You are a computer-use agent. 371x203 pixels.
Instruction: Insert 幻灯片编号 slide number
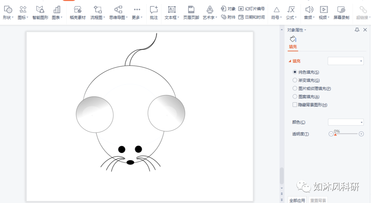pyautogui.click(x=251, y=9)
